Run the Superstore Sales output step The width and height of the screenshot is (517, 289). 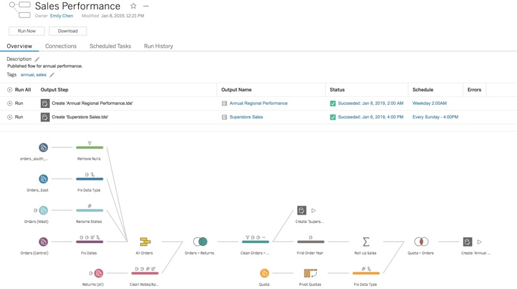click(x=15, y=117)
